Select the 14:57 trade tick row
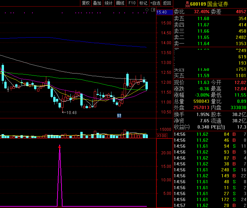Screen dimensions: 247x208 pyautogui.click(x=210, y=205)
